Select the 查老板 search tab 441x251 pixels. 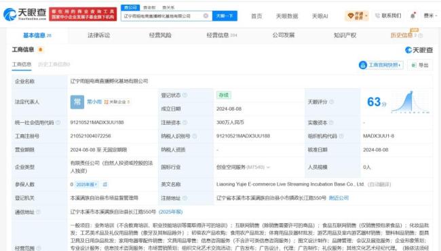point(149,7)
